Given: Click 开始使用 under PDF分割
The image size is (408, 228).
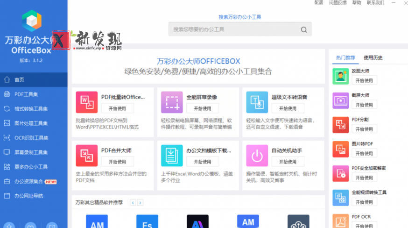Looking at the screenshot, I should click(364, 129).
